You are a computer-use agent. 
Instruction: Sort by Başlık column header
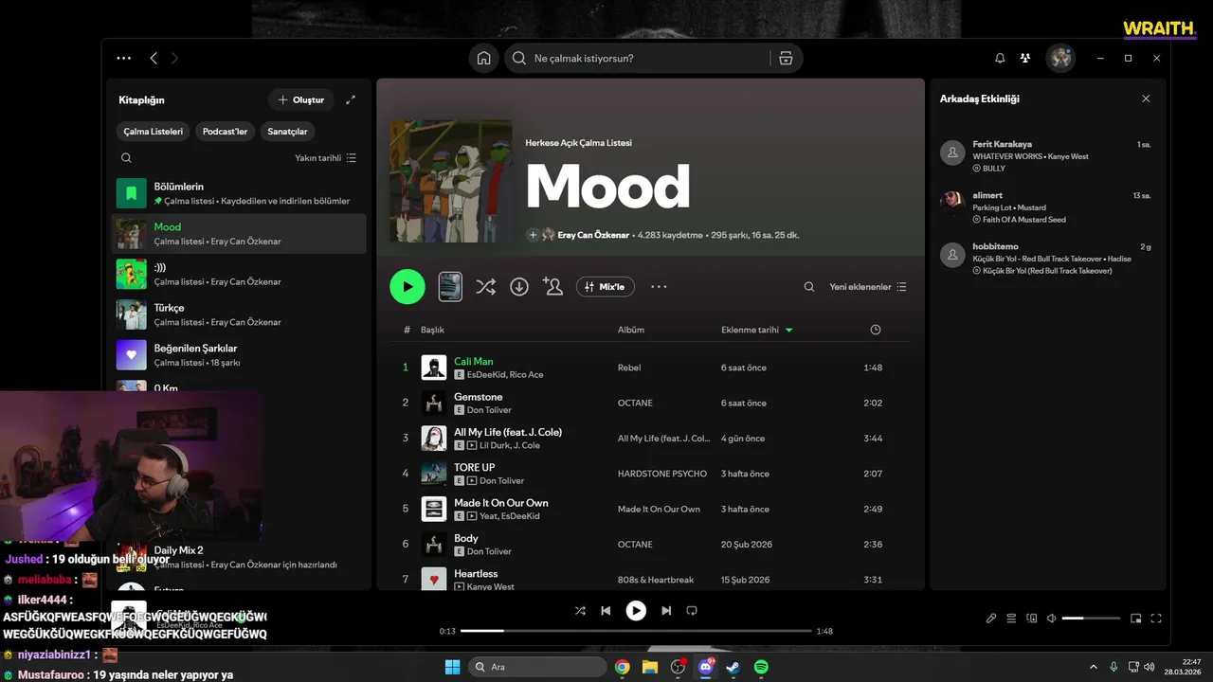pyautogui.click(x=433, y=330)
